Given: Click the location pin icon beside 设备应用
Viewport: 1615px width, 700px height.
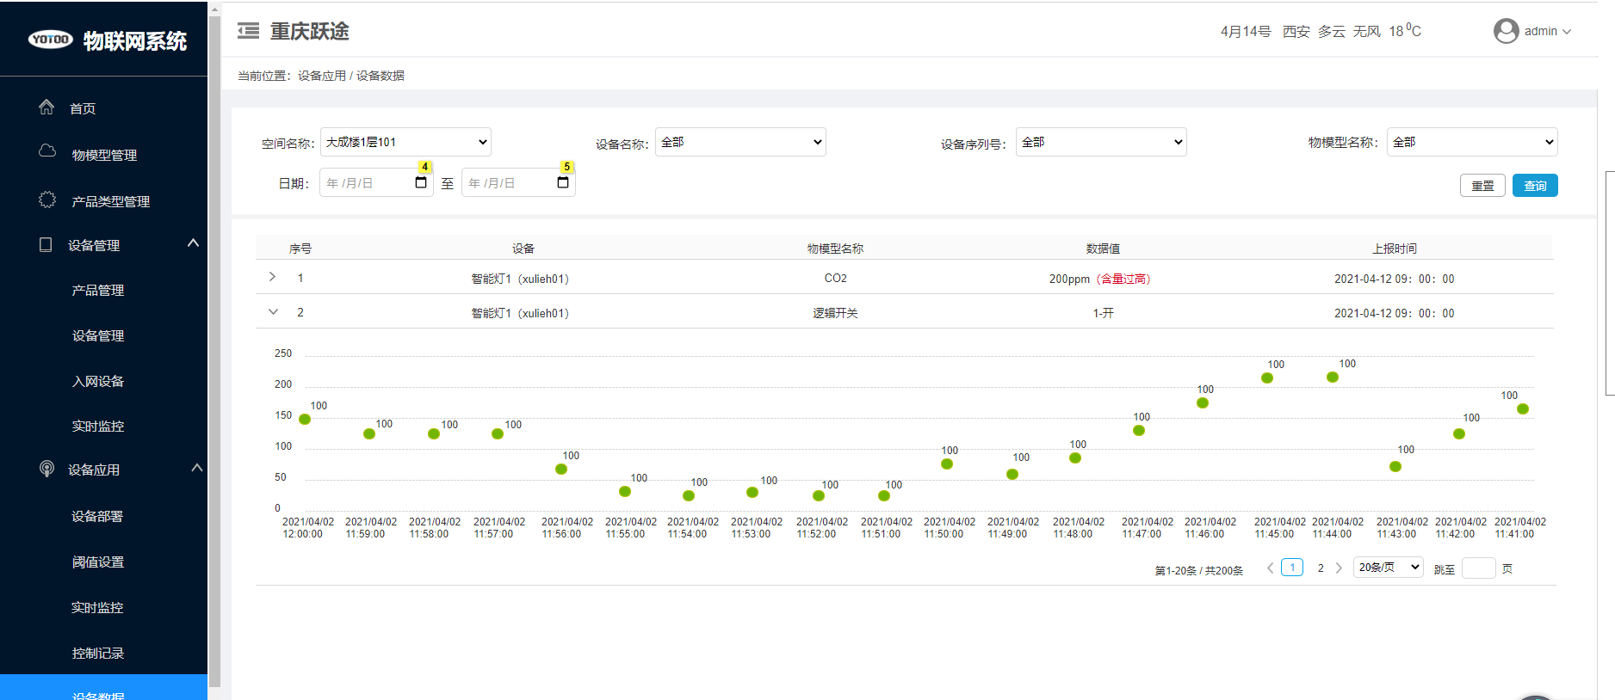Looking at the screenshot, I should pyautogui.click(x=46, y=469).
